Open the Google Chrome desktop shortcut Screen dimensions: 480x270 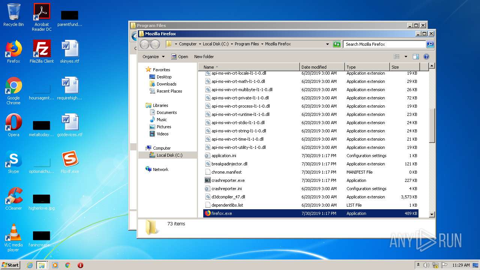(13, 91)
